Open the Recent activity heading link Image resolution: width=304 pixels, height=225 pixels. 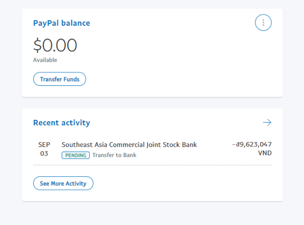coord(62,123)
